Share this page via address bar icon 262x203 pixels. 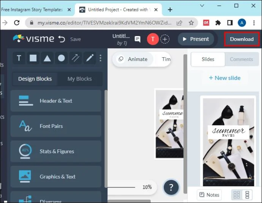[x=179, y=23]
